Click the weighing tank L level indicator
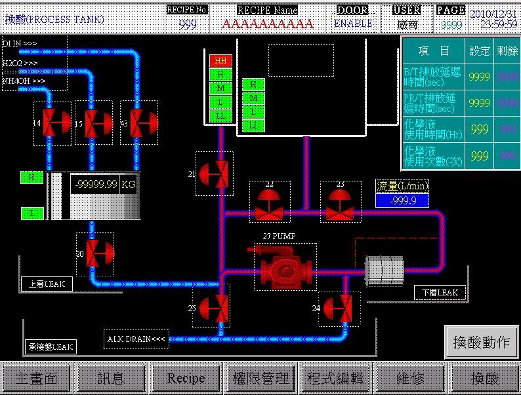The height and width of the screenshot is (395, 521). coord(31,213)
